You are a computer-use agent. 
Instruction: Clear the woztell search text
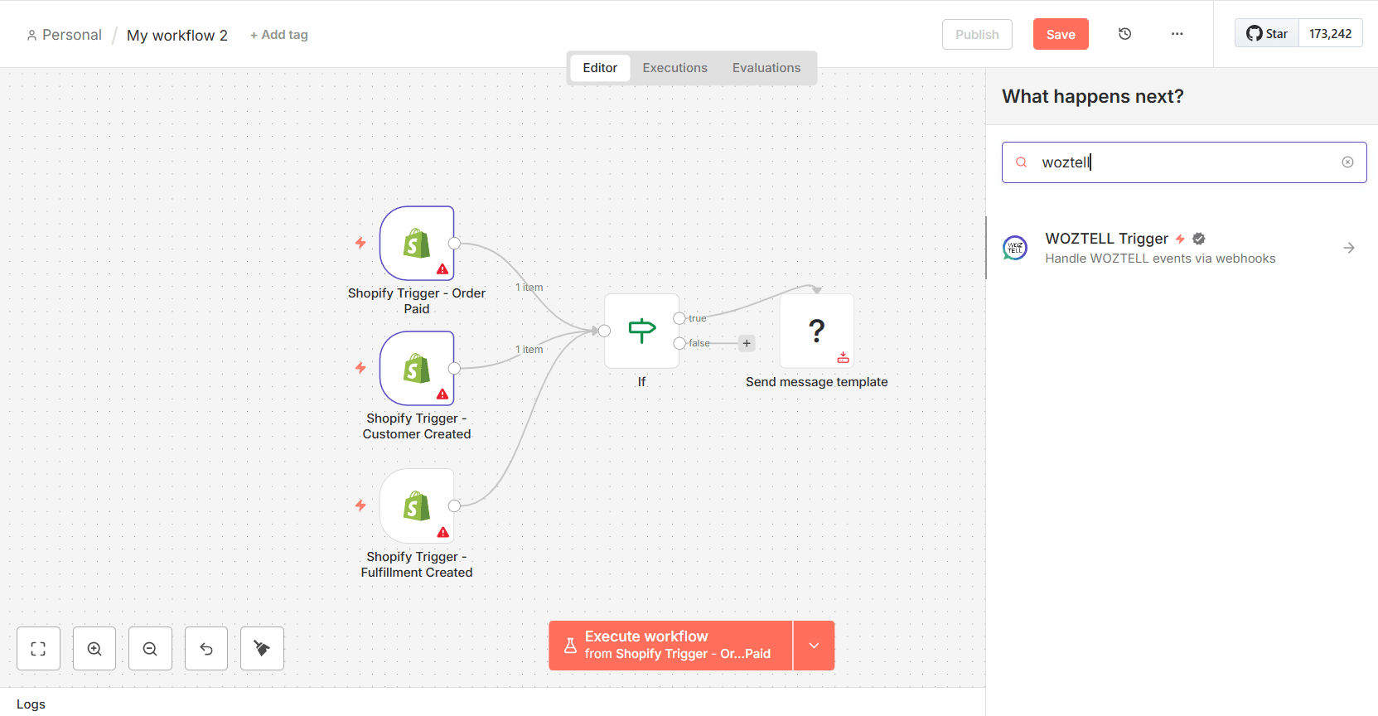[x=1347, y=162]
